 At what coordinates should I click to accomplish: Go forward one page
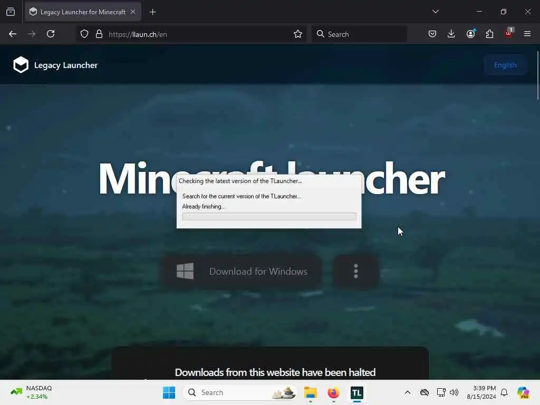pos(32,34)
